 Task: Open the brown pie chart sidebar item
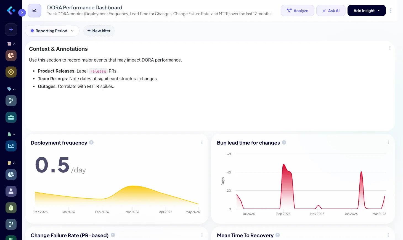coord(11,55)
